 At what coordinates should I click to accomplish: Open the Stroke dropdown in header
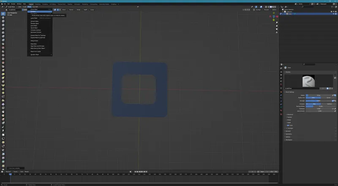pyautogui.click(x=79, y=10)
